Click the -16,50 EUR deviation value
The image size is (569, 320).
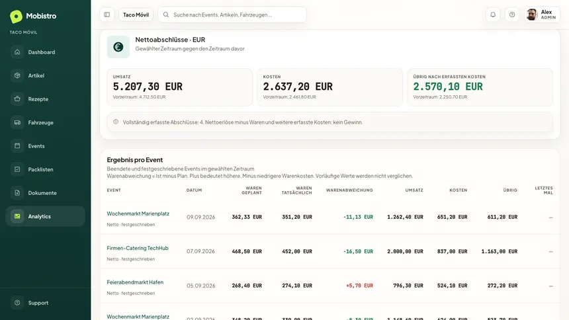pos(358,251)
